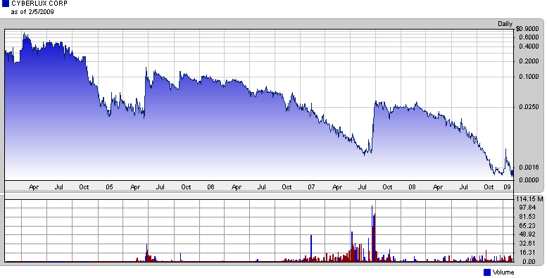Click the 0.0000 price axis label
Screen dimensions: 547x278
pyautogui.click(x=529, y=180)
